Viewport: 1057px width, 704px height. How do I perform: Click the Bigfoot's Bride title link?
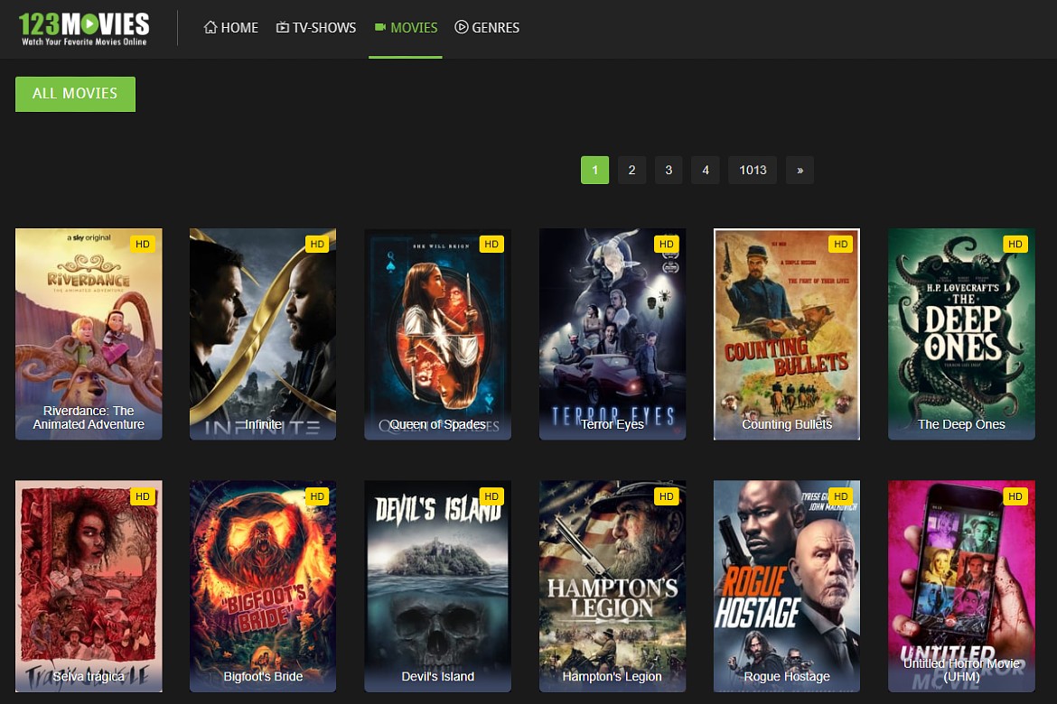[263, 676]
